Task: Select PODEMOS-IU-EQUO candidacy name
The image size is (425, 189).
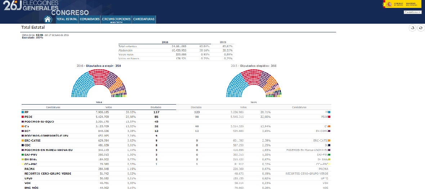Action: point(39,121)
